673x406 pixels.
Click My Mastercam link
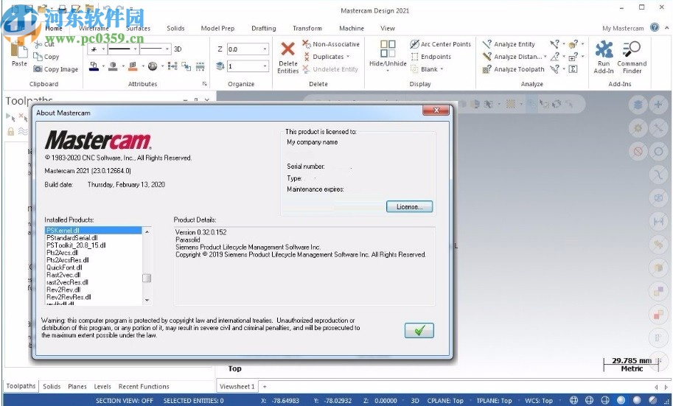[x=623, y=28]
